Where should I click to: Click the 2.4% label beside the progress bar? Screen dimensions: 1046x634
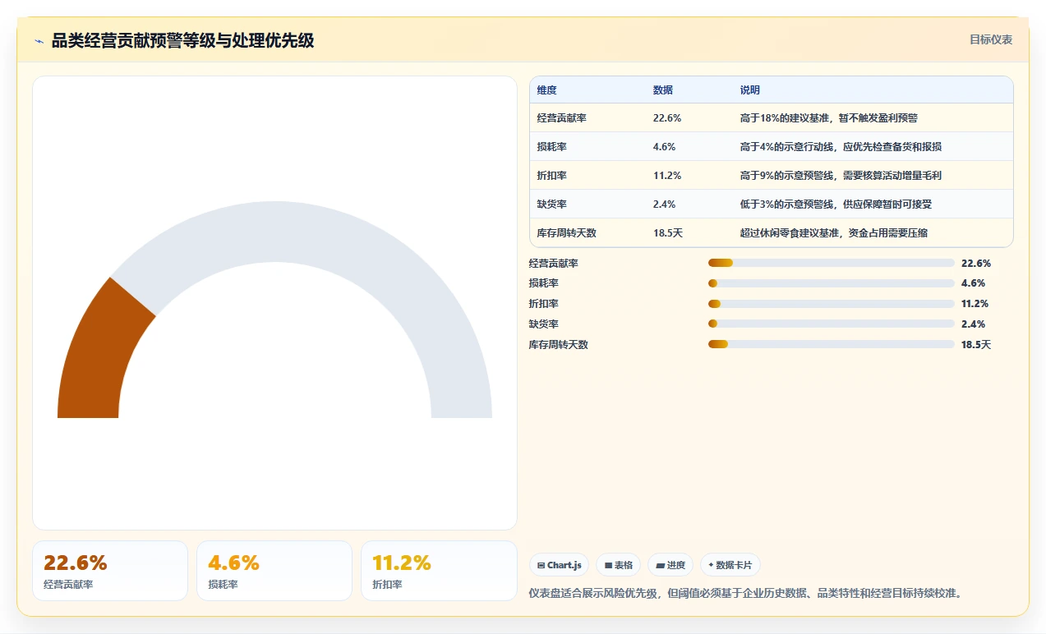click(973, 324)
